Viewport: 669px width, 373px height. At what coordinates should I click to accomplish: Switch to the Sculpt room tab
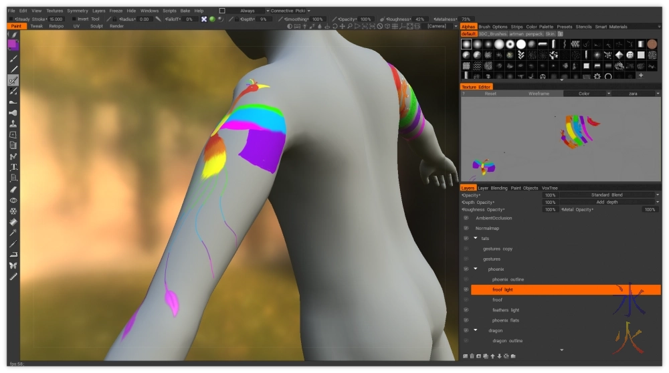97,26
